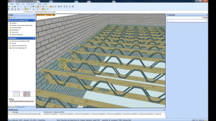The width and height of the screenshot is (216, 121).
Task: Toggle the pin on Propriétés panel
Action: (207, 15)
